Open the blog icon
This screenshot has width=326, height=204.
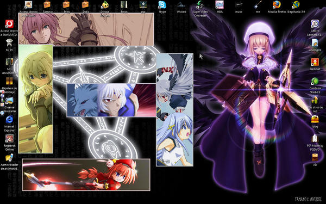pos(315,120)
